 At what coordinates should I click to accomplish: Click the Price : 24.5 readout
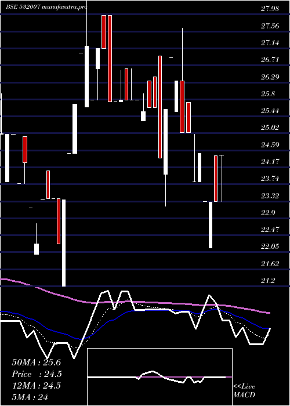37,374
